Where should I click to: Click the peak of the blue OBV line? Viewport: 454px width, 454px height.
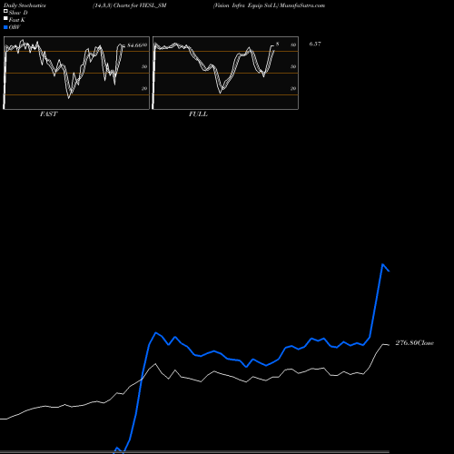(383, 264)
